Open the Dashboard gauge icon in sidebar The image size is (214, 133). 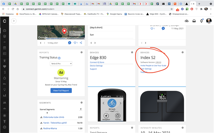(4, 31)
